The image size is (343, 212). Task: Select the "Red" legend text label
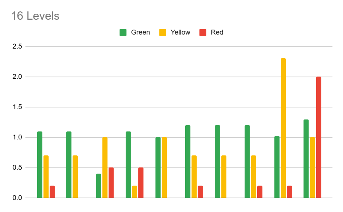coord(217,32)
